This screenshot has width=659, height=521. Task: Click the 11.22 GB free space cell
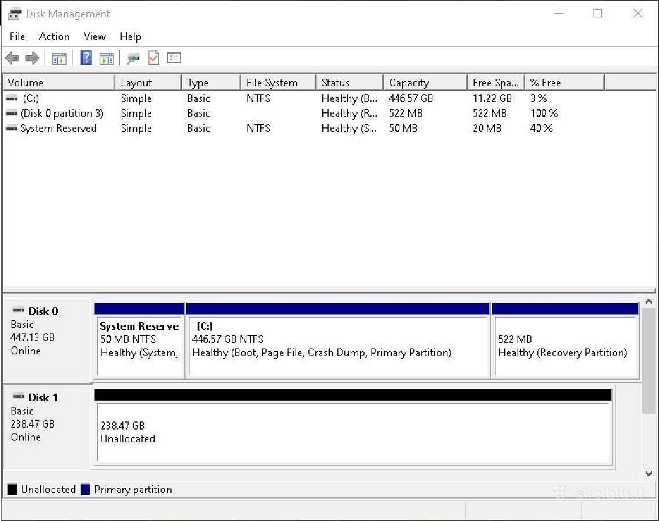pos(492,98)
